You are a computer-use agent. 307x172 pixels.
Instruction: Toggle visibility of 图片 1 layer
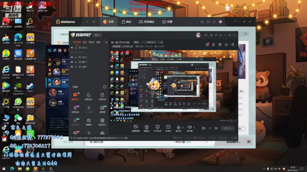pyautogui.click(x=72, y=62)
